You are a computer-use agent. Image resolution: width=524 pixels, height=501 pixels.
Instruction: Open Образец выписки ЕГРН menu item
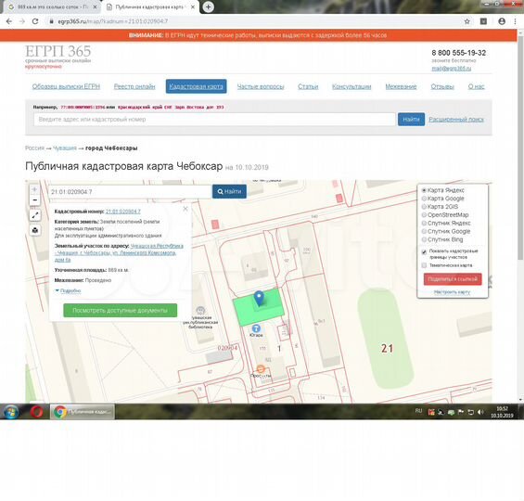[66, 86]
